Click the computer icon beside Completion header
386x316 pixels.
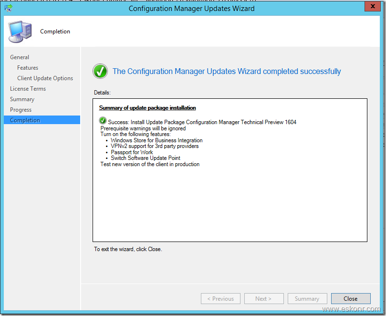20,32
